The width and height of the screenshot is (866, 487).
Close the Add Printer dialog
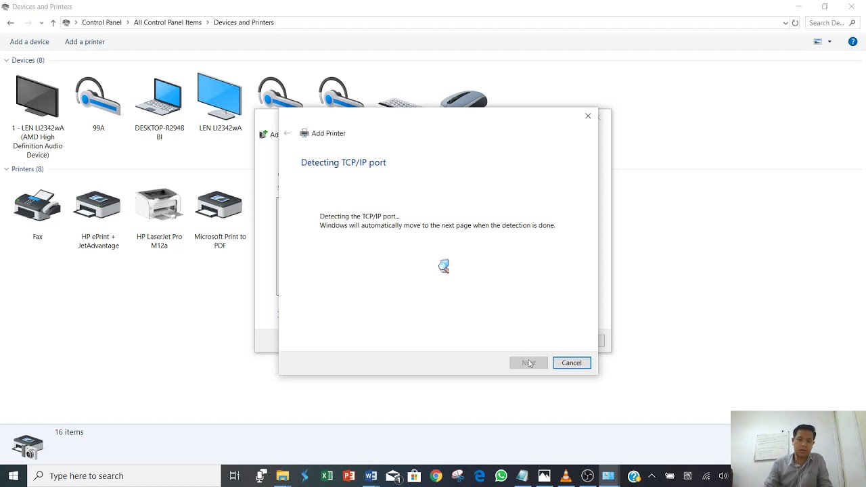(x=588, y=116)
